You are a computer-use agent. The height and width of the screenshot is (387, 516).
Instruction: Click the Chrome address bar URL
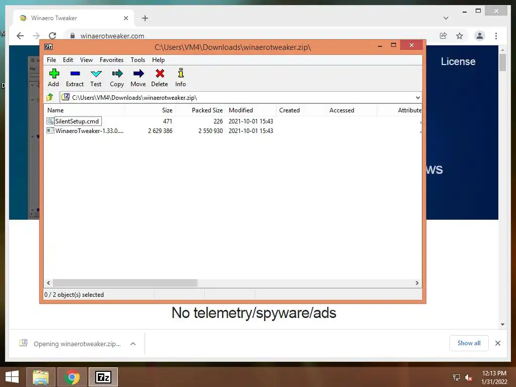[112, 36]
